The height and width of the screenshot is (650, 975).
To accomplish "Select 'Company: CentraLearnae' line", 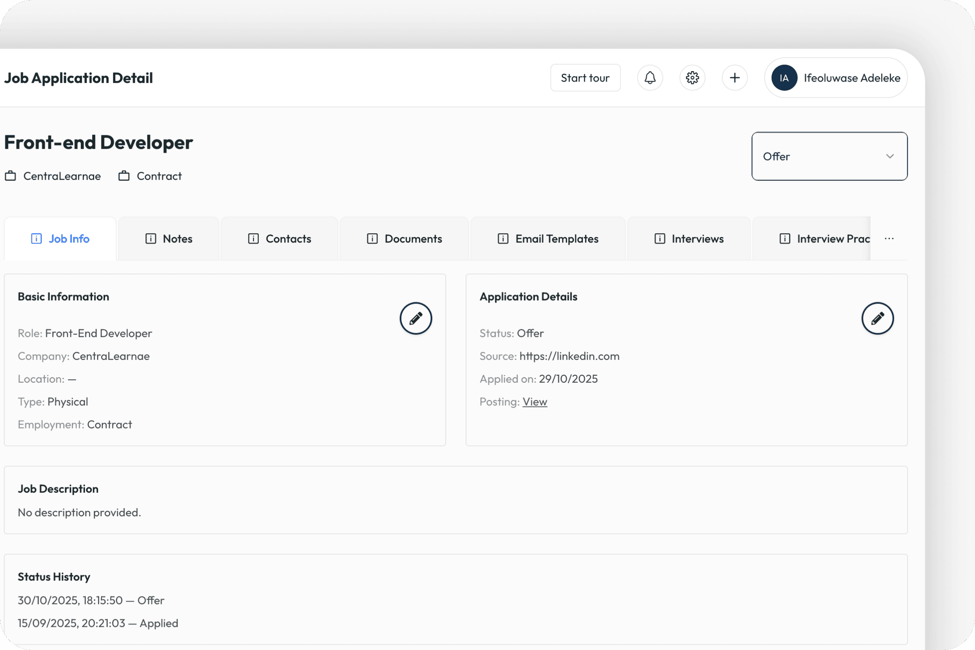I will tap(84, 356).
